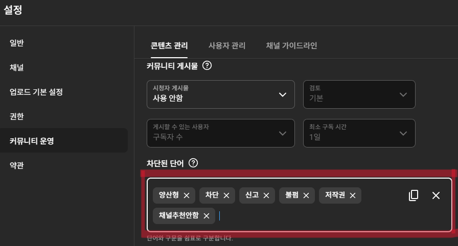Screen dimensions: 458x246
Task: Switch to the 채널 가이드라인 tab
Action: tap(291, 46)
